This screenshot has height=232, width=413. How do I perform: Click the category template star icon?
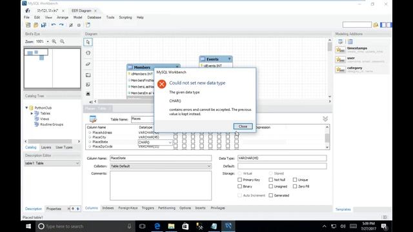(x=340, y=70)
